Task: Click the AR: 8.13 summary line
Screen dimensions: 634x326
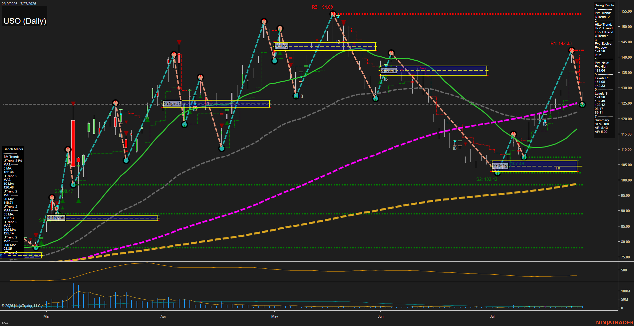Action: click(601, 128)
